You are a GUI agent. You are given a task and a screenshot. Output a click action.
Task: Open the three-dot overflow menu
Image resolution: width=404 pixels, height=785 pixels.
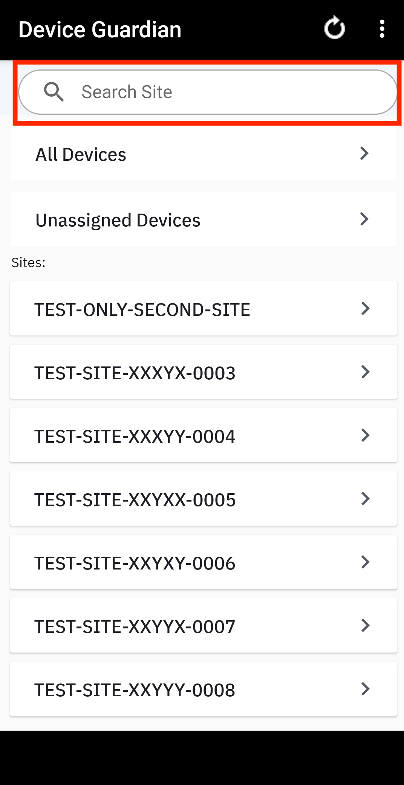point(382,29)
